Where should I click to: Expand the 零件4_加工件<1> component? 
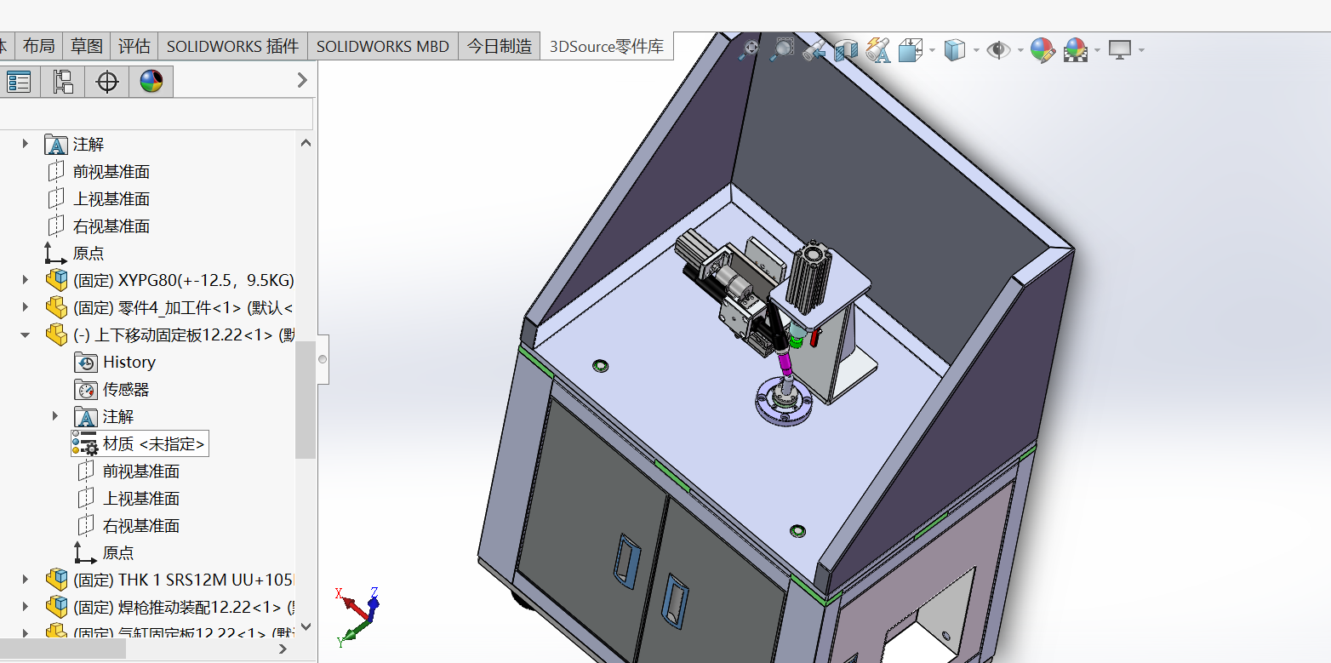[x=25, y=307]
